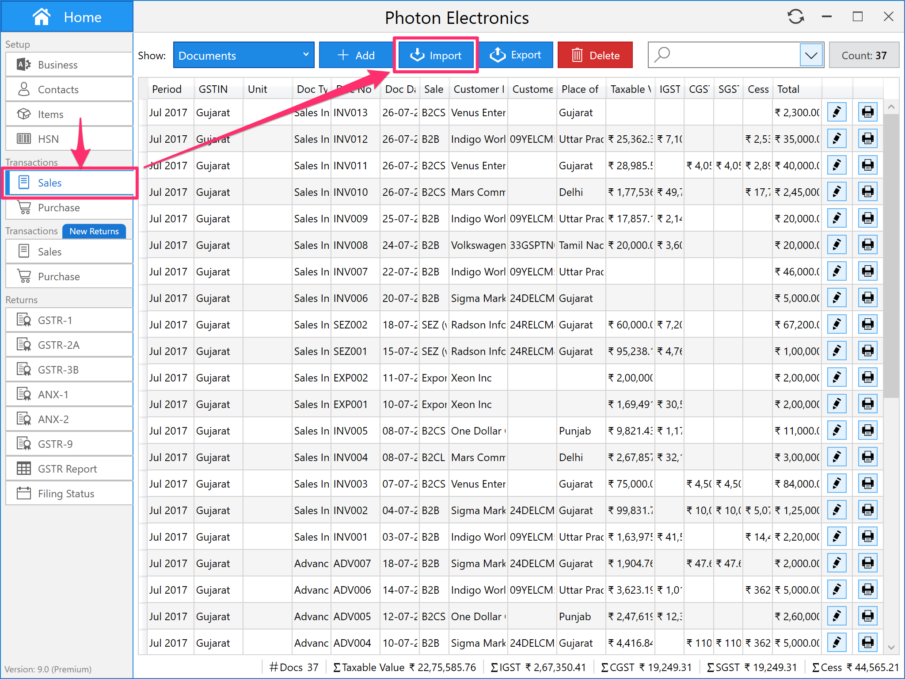Click edit pencil icon for SEZ002 row
The height and width of the screenshot is (679, 905).
(x=837, y=324)
